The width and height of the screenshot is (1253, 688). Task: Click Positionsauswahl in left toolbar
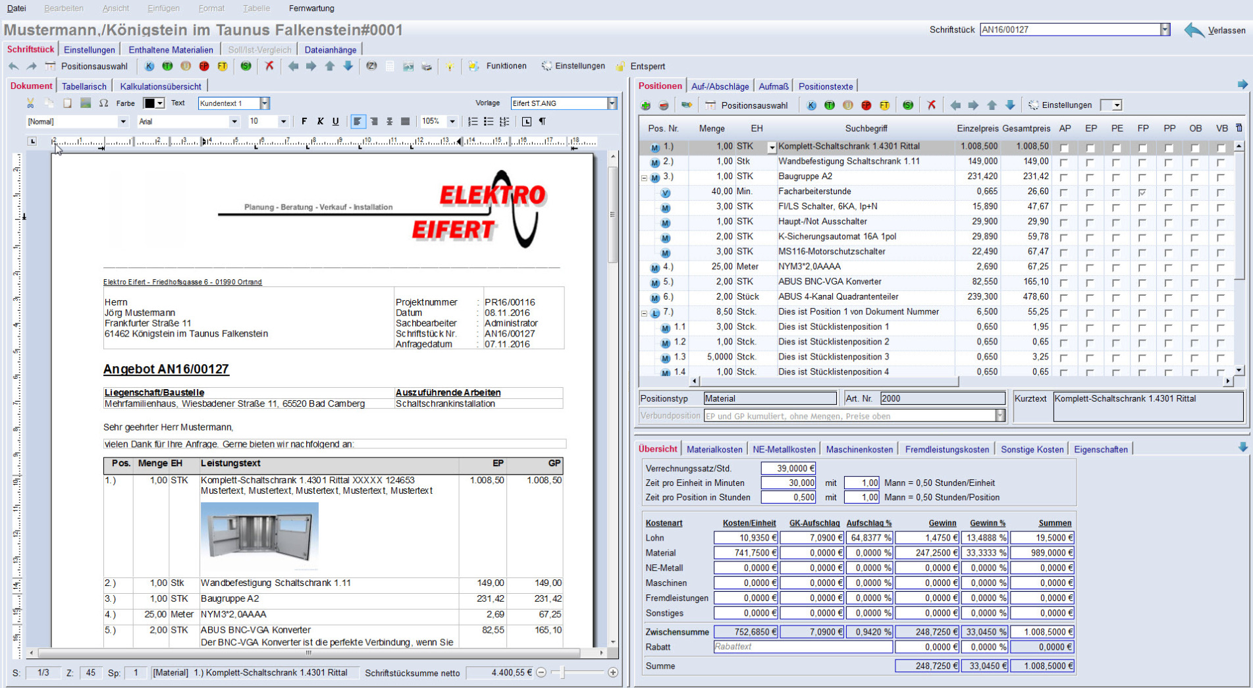(x=86, y=66)
